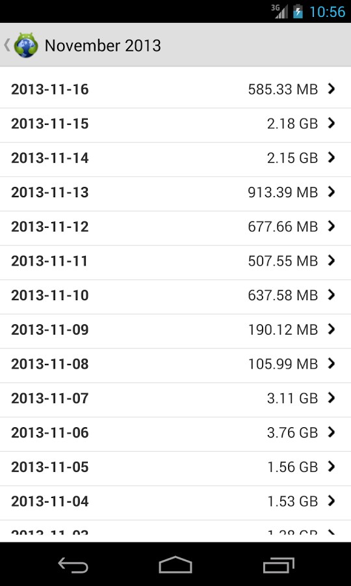The image size is (351, 586).
Task: Tap Android home navigation button
Action: pyautogui.click(x=175, y=565)
